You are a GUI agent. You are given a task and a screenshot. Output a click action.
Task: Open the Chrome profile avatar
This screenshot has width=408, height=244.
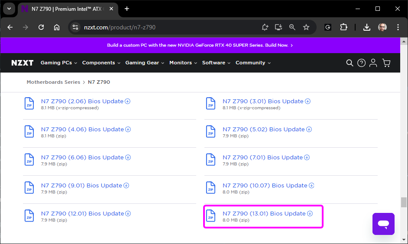coord(382,27)
